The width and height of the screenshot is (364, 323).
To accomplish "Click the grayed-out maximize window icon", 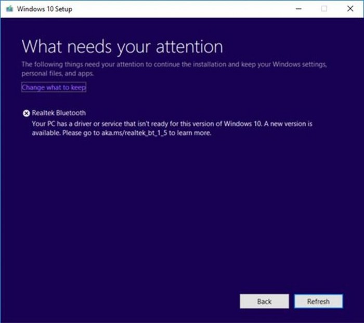I will [324, 9].
